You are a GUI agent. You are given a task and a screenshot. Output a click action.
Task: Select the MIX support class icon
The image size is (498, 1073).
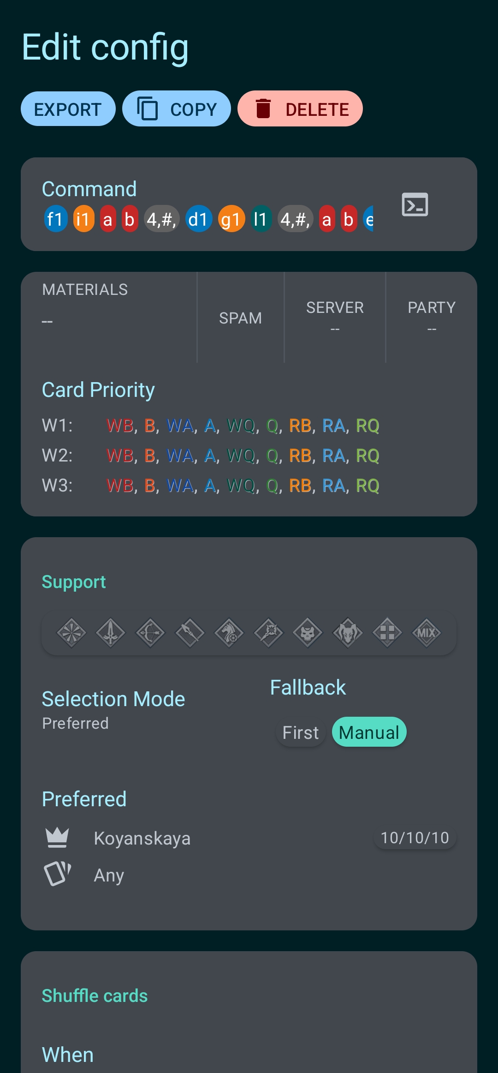pyautogui.click(x=426, y=633)
